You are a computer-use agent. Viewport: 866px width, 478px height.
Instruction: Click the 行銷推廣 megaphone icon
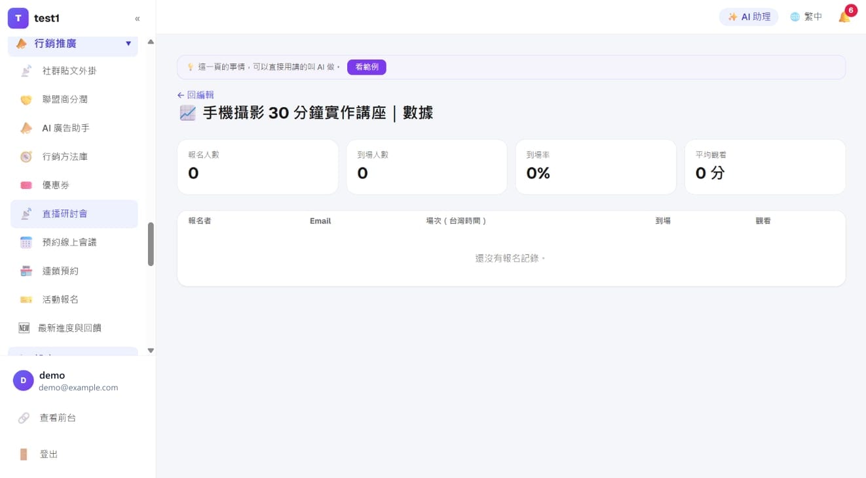tap(22, 44)
